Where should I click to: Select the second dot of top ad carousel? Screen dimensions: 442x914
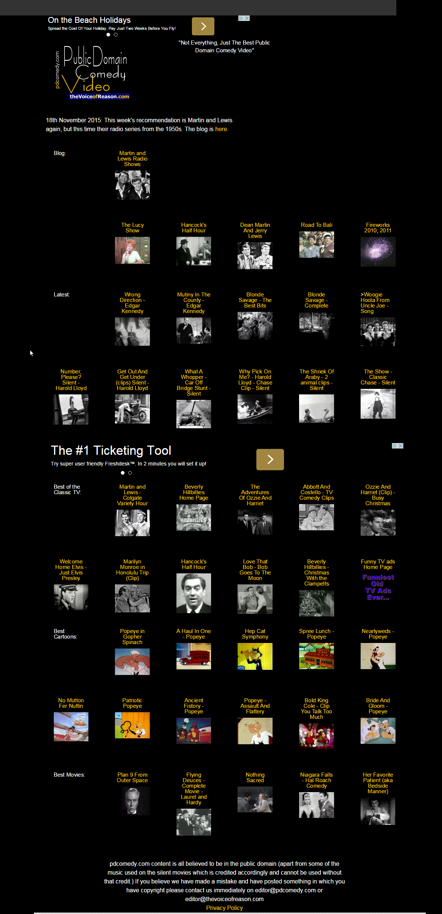116,35
